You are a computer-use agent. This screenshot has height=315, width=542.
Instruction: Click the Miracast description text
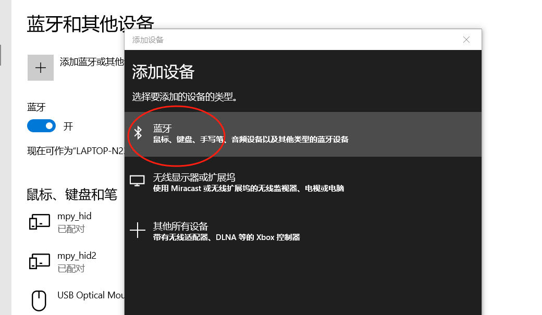[249, 188]
